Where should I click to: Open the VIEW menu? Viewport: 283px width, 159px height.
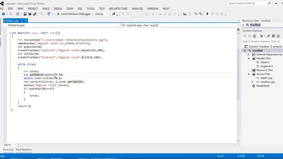[x=20, y=9]
